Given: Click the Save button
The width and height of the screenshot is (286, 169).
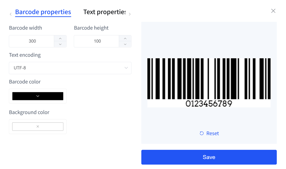Looking at the screenshot, I should coord(209,157).
